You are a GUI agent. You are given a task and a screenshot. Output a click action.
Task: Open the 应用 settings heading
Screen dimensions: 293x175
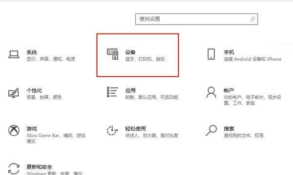pyautogui.click(x=130, y=90)
